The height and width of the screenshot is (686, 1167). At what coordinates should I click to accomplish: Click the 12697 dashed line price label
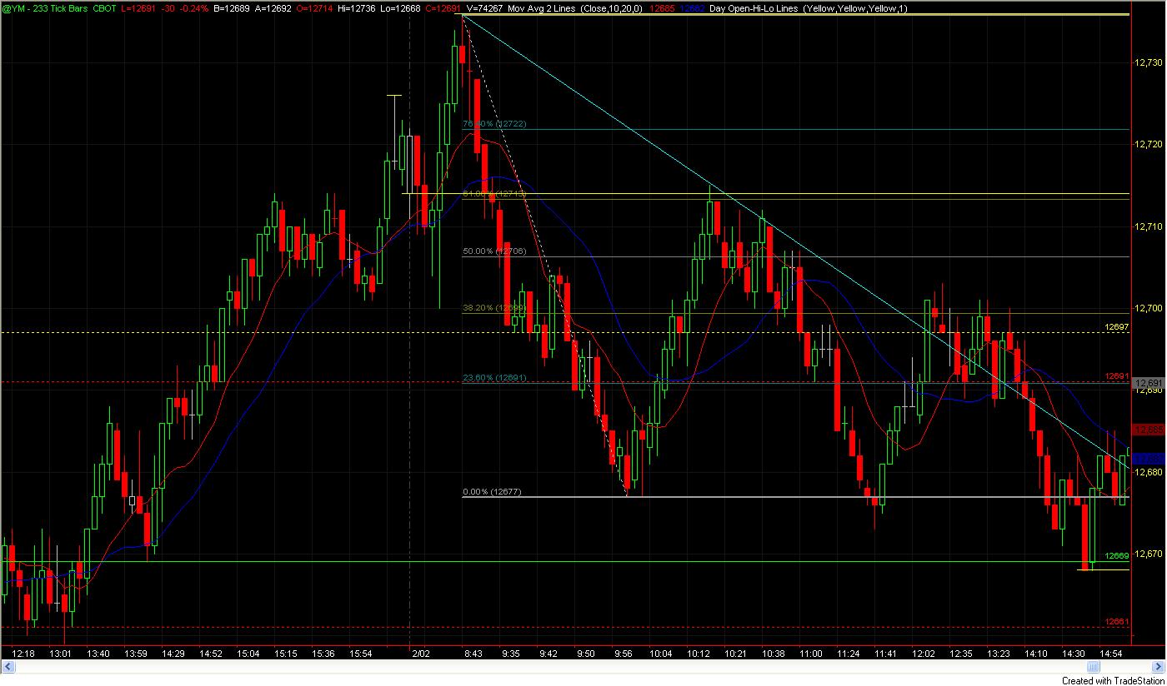coord(1116,327)
